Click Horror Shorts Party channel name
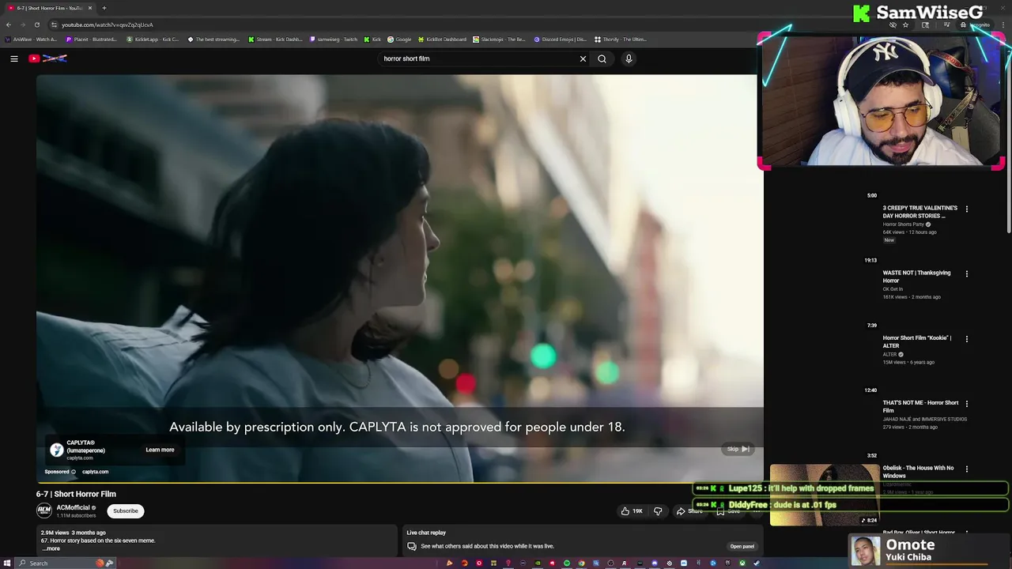This screenshot has width=1012, height=569. 904,224
